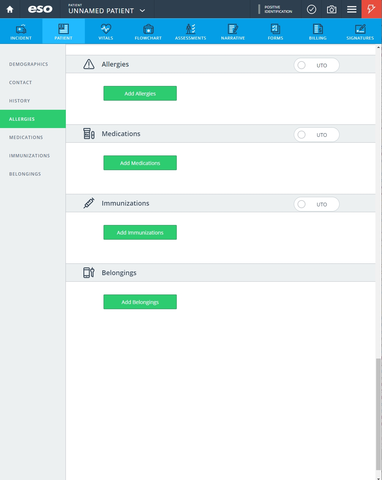Go to the Flowchart tab
The width and height of the screenshot is (382, 480).
point(148,31)
